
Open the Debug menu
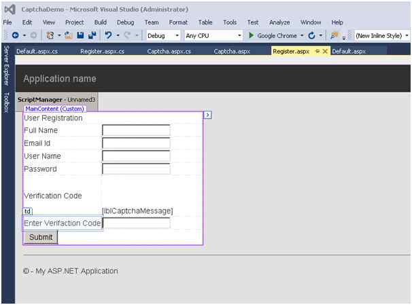click(x=125, y=22)
